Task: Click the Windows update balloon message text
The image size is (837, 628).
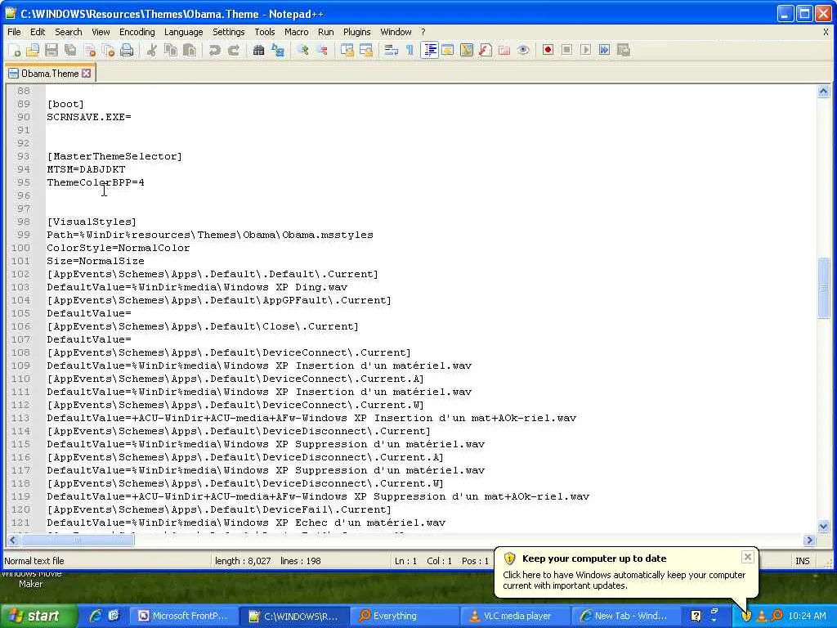Action: pyautogui.click(x=624, y=580)
